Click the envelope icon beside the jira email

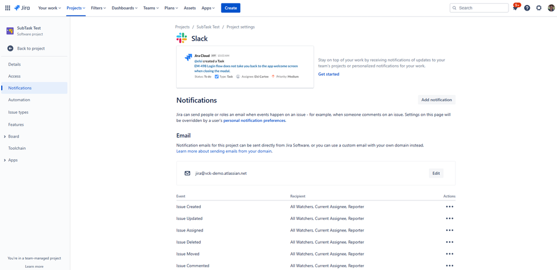[187, 173]
